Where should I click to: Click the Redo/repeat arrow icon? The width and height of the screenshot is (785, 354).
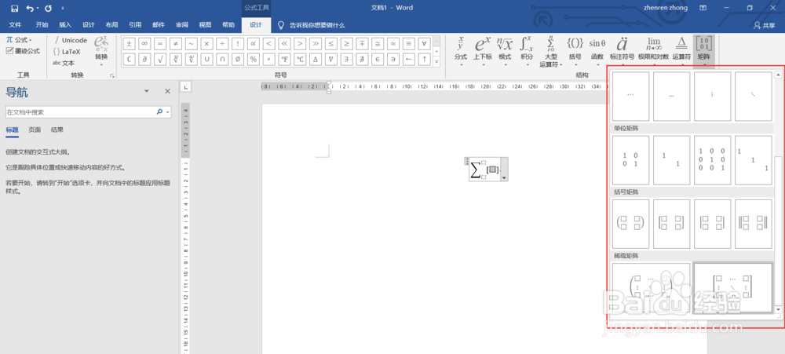tap(48, 8)
